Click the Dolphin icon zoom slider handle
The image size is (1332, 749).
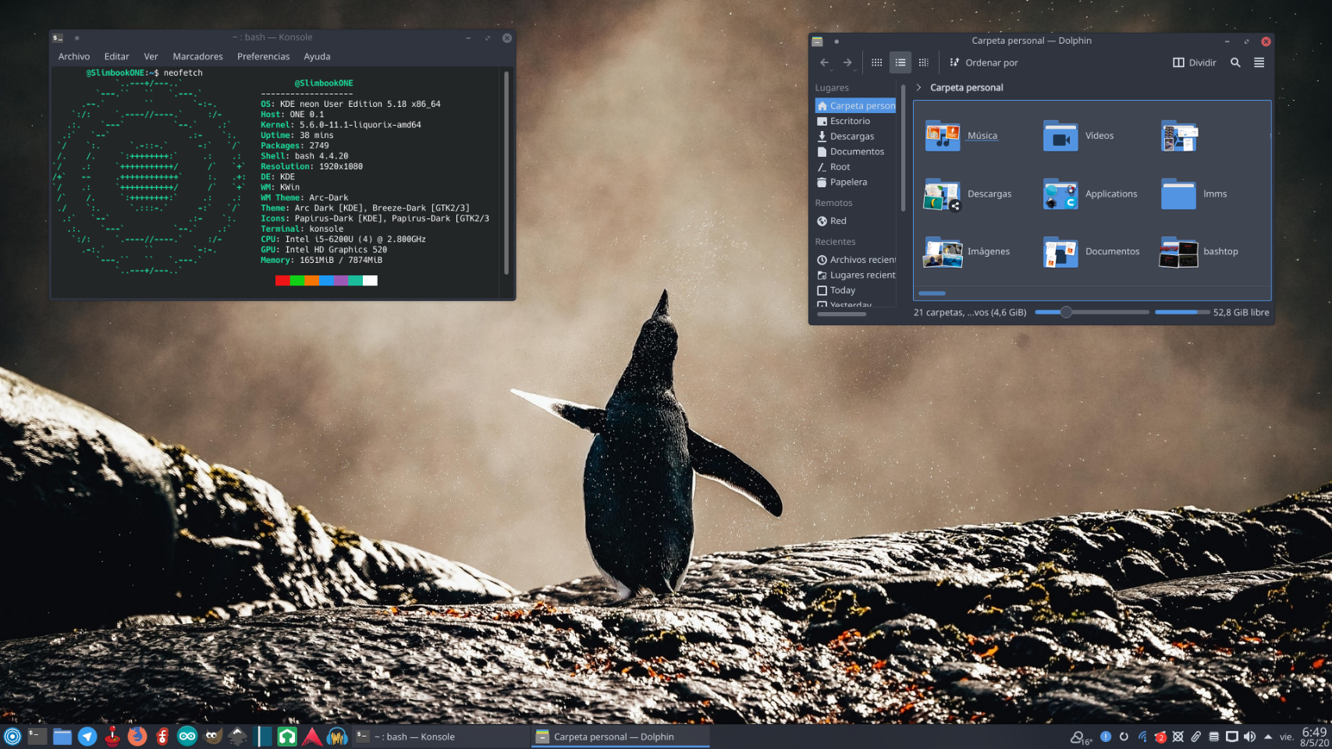coord(1066,312)
